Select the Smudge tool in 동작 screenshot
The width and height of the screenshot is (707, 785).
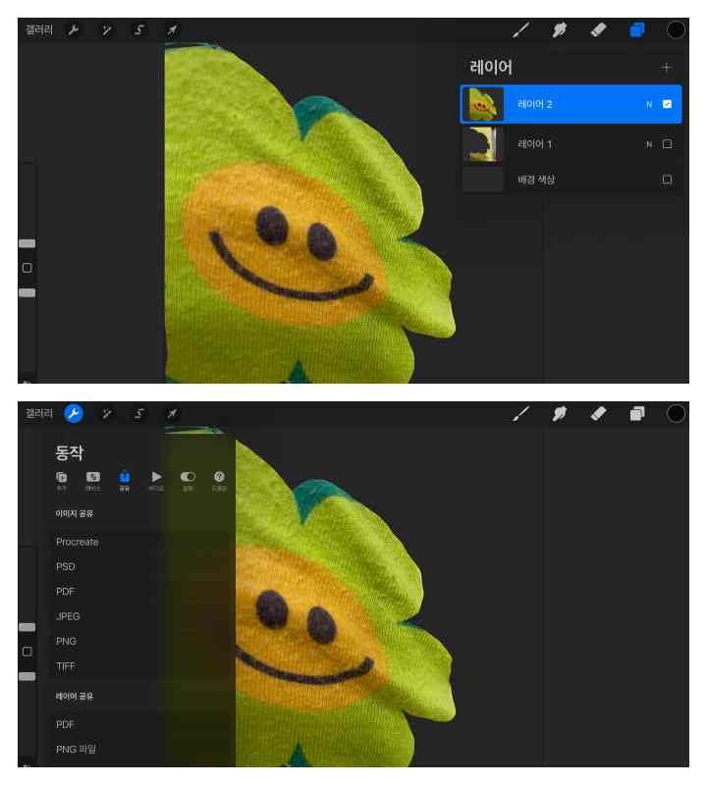[x=560, y=413]
